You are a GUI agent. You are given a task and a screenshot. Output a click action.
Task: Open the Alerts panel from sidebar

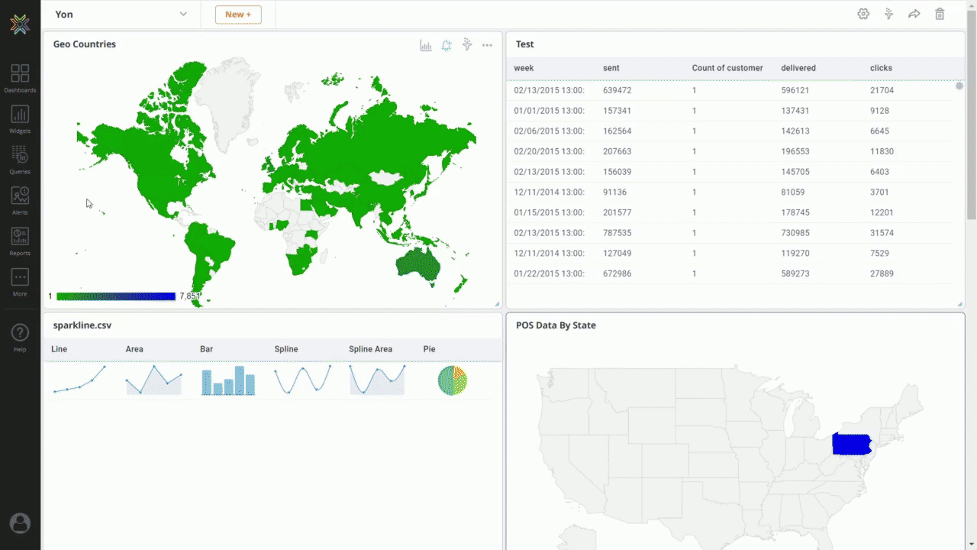(20, 200)
